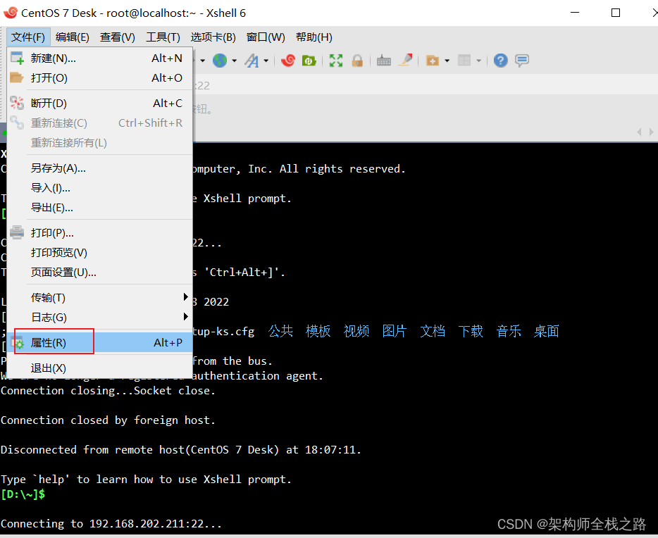Click the gear icon beside 属性(R)
This screenshot has width=658, height=538.
pos(18,343)
